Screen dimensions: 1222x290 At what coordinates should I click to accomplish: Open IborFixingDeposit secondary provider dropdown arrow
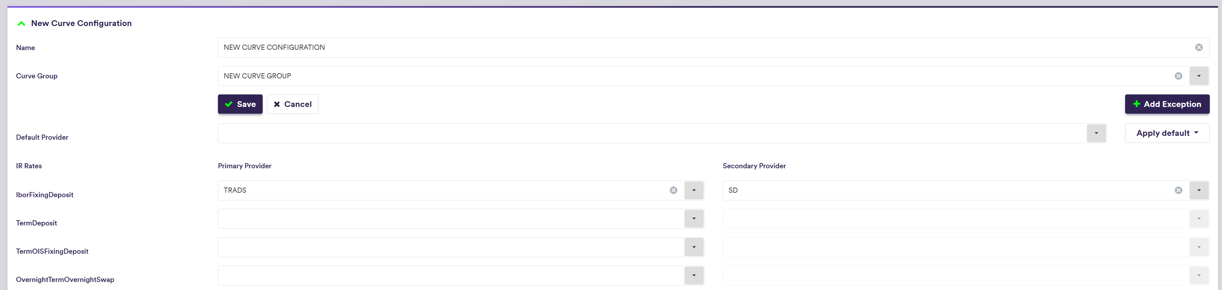pos(1198,190)
